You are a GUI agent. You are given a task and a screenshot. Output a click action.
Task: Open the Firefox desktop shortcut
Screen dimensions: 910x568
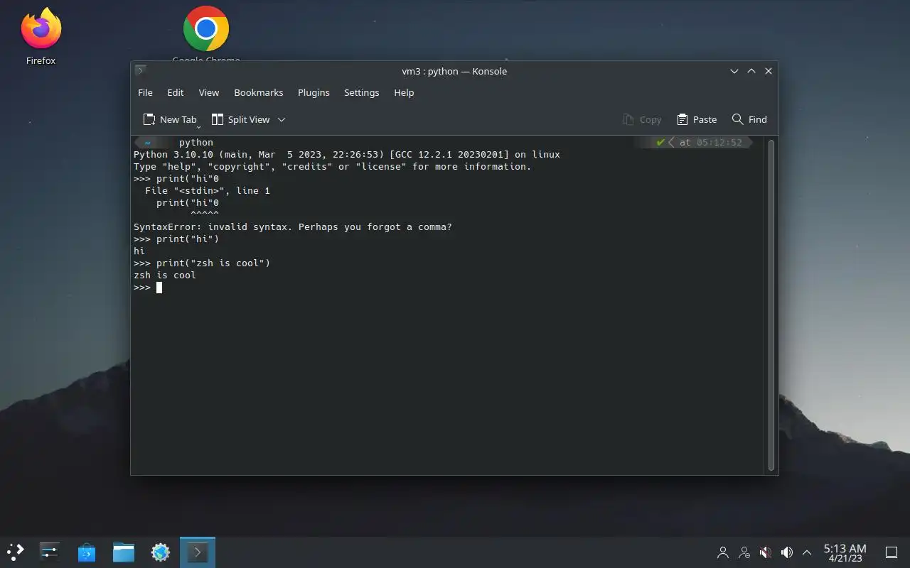point(41,37)
